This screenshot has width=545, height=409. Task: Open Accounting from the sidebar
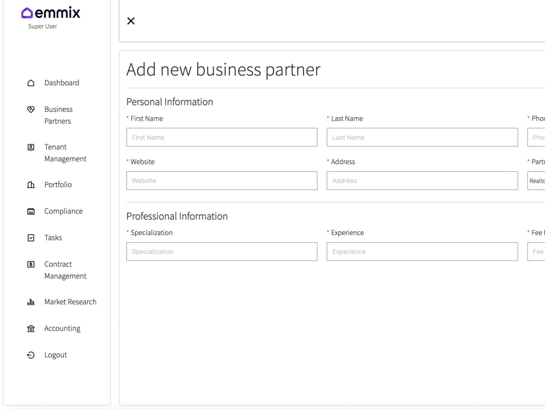pos(31,328)
